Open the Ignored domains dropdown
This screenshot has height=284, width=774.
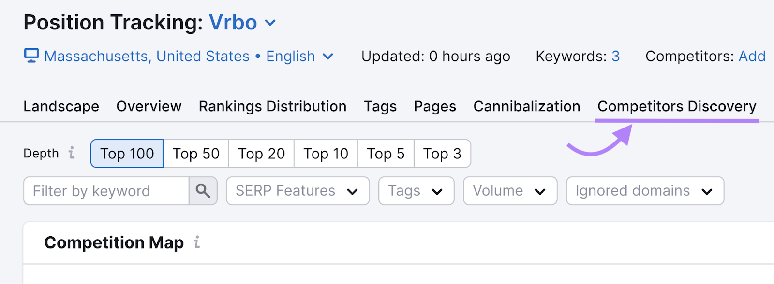[x=644, y=191]
